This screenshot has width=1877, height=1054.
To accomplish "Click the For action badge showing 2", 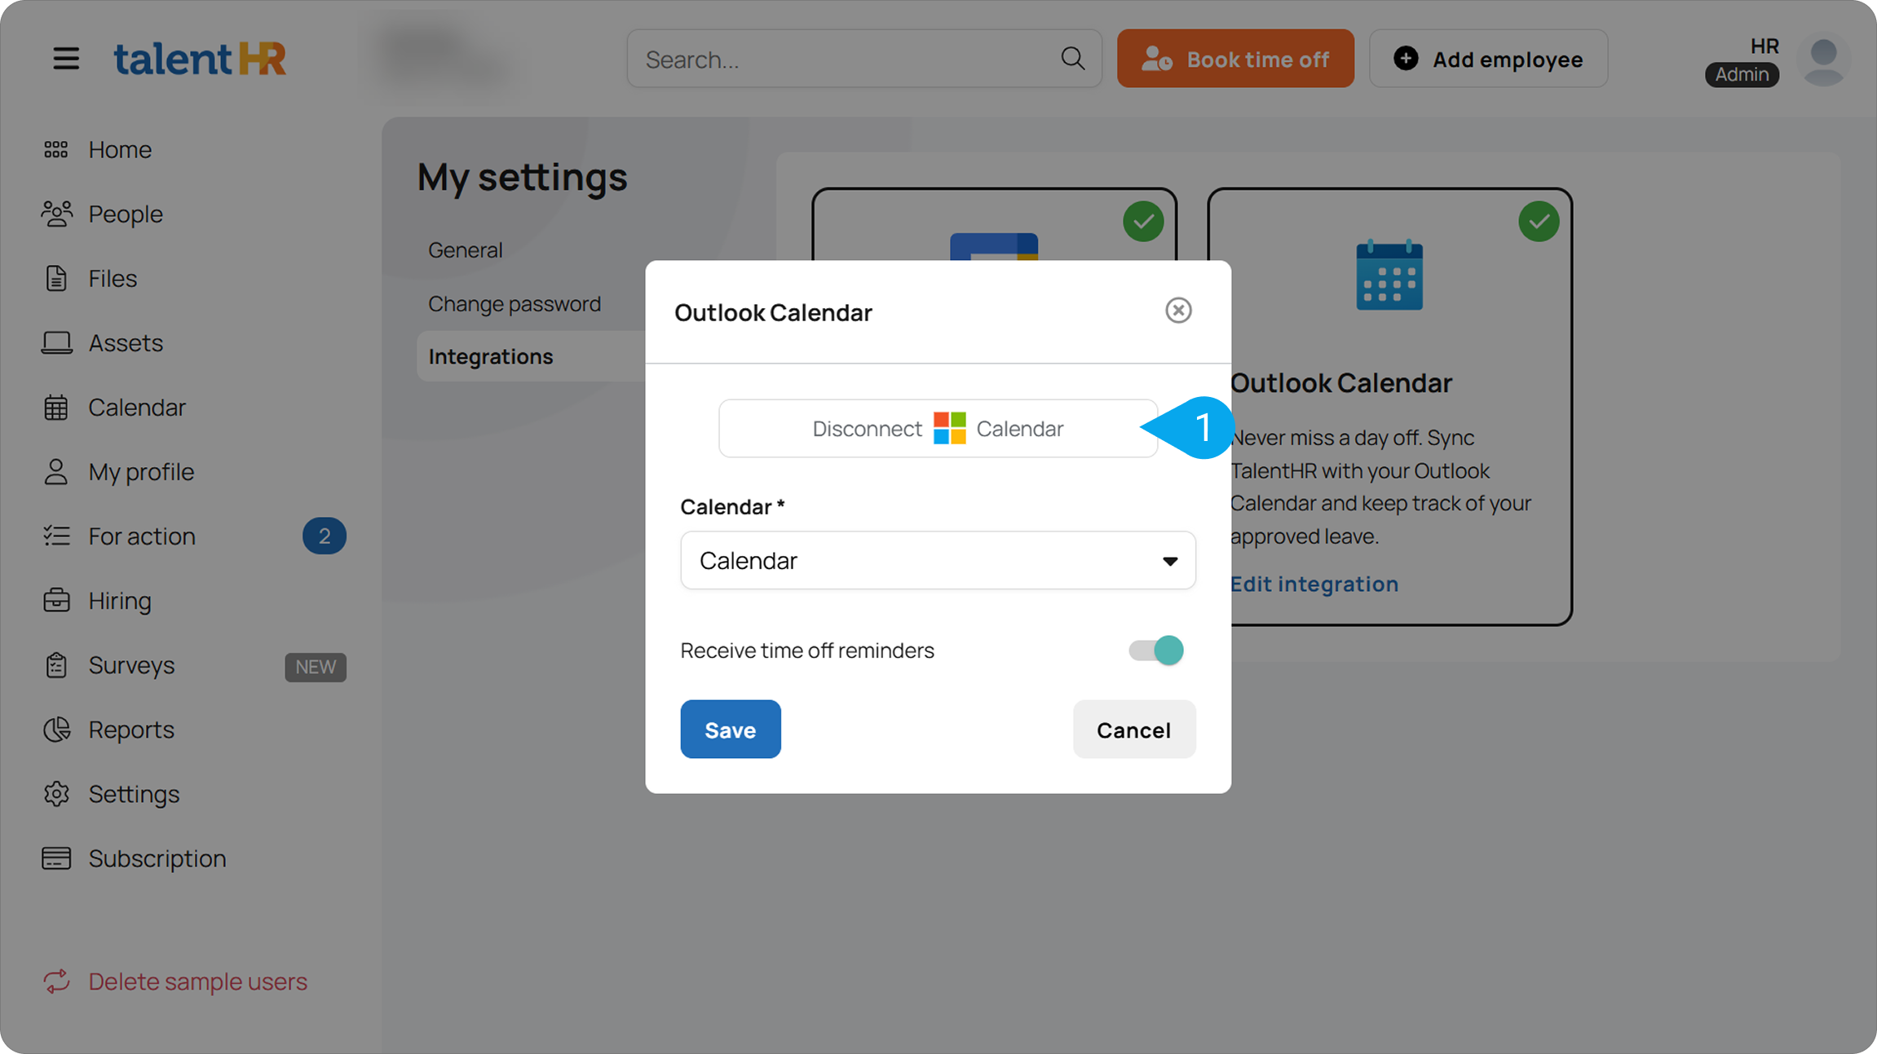I will click(x=324, y=536).
